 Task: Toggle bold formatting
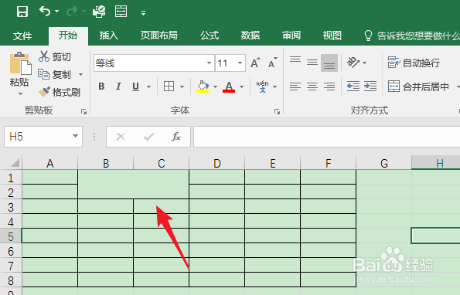[101, 86]
